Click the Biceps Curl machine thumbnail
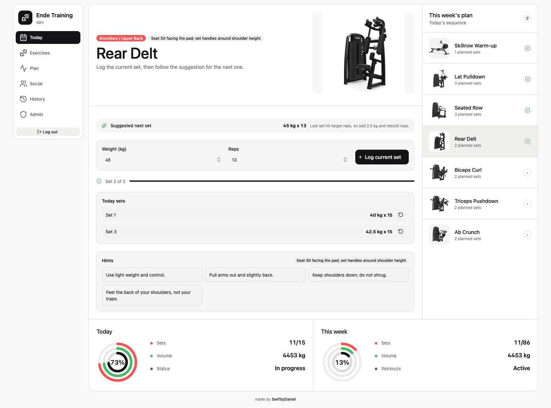Image resolution: width=551 pixels, height=408 pixels. tap(439, 172)
